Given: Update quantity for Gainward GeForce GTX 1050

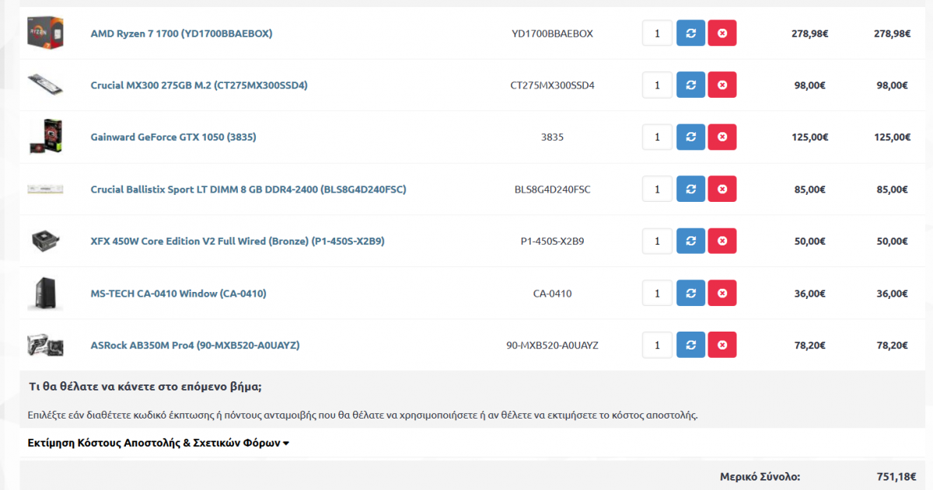Looking at the screenshot, I should pyautogui.click(x=690, y=137).
